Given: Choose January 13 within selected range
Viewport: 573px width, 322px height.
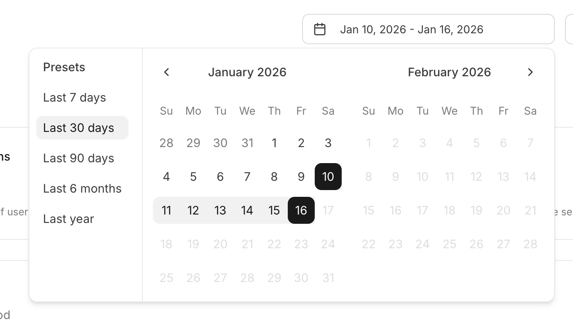Looking at the screenshot, I should point(220,210).
